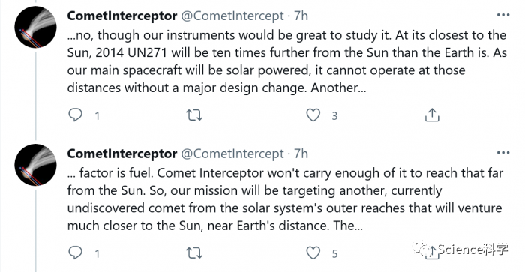The width and height of the screenshot is (525, 272).
Task: Open the second tweet text about undiscovered comet
Action: tap(285, 199)
